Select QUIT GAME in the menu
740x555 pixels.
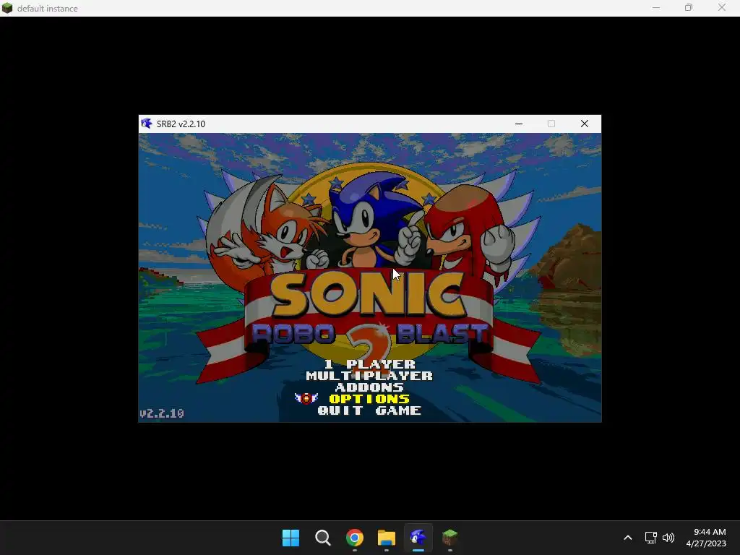[369, 410]
